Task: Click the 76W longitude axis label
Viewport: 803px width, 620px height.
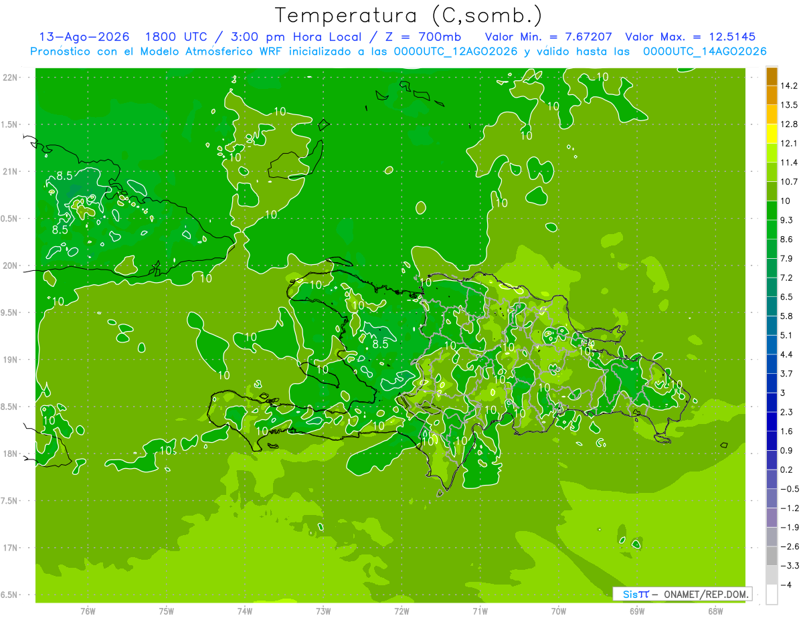Action: (88, 611)
